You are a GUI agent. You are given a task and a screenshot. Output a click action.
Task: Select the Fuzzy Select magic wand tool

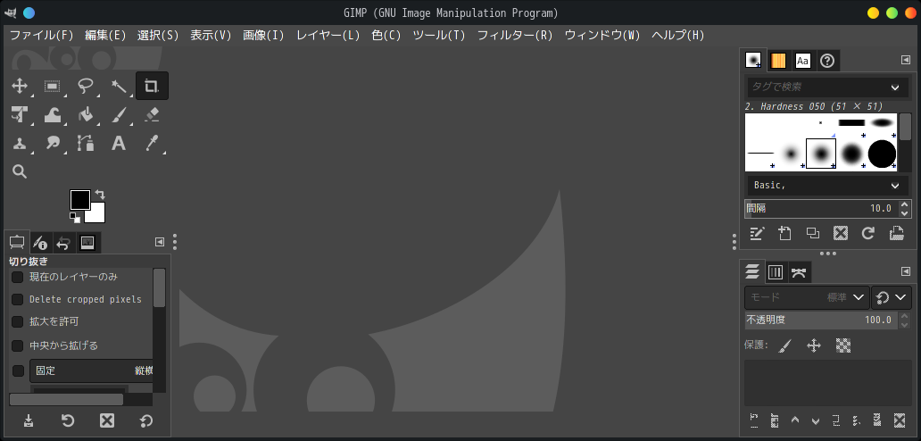click(x=120, y=87)
